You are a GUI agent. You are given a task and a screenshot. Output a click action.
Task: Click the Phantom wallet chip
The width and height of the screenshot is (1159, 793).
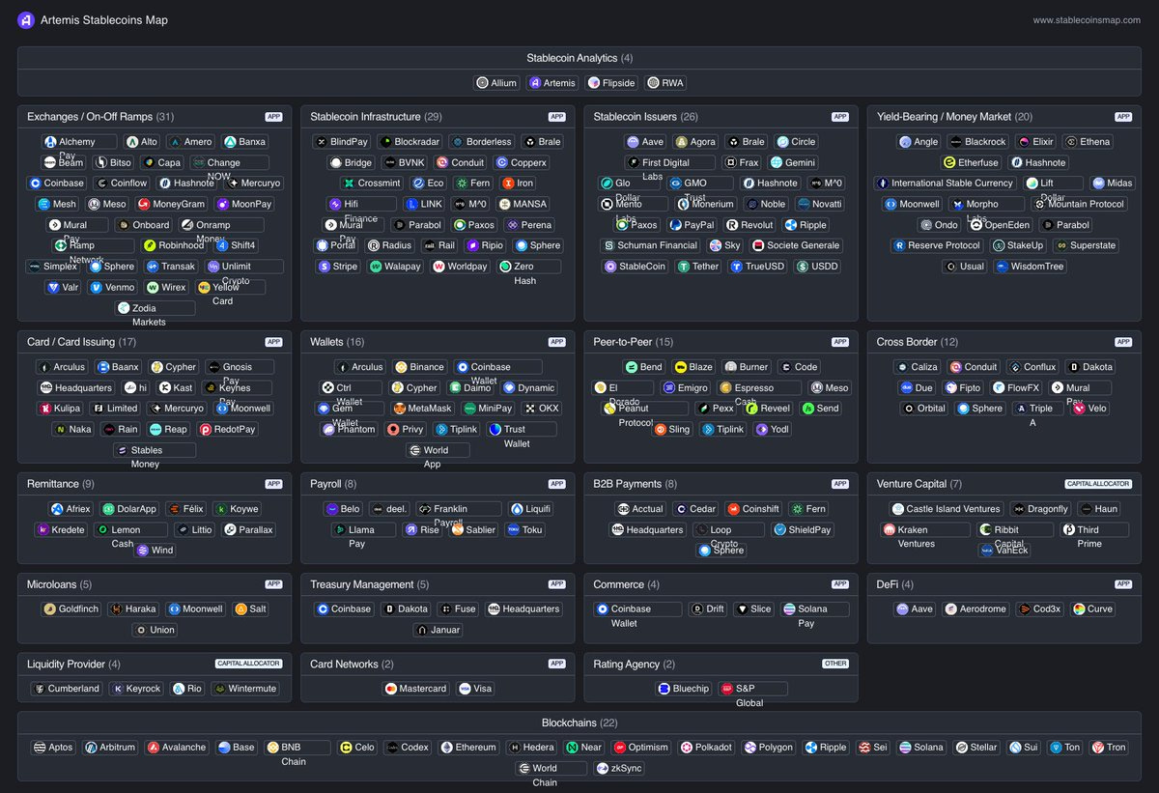click(349, 430)
